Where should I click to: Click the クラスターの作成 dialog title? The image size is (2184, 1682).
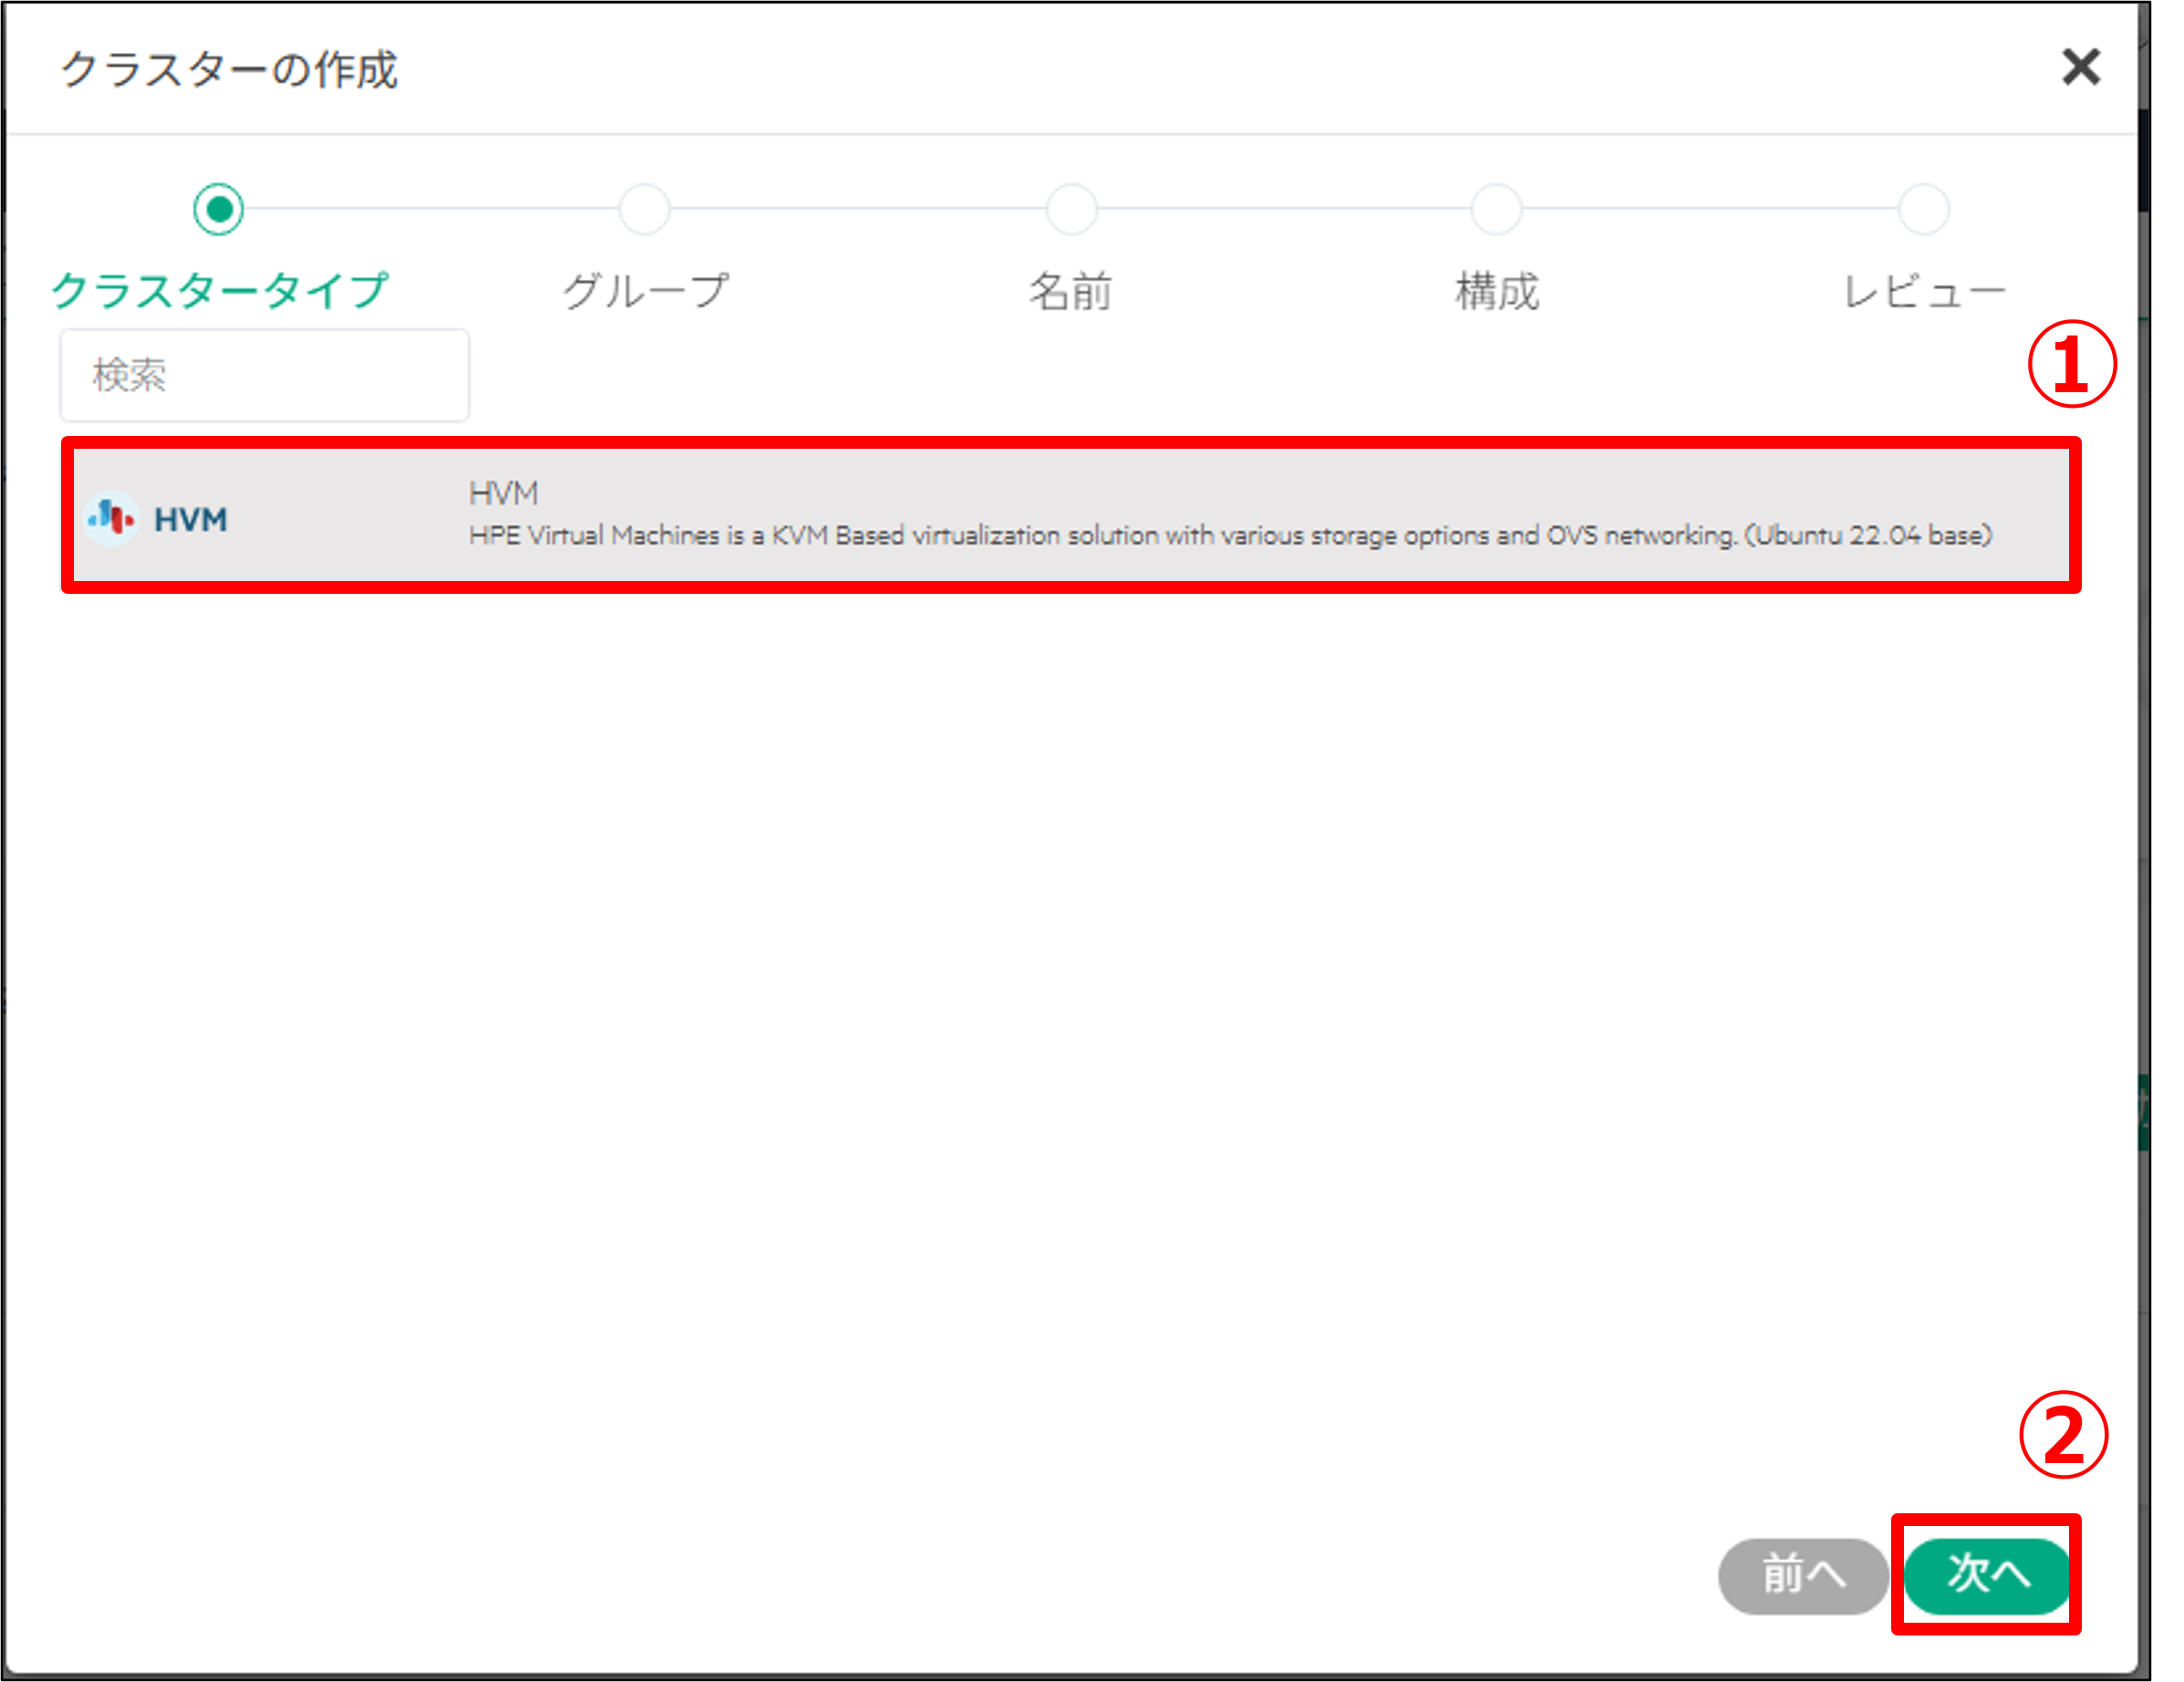click(229, 70)
